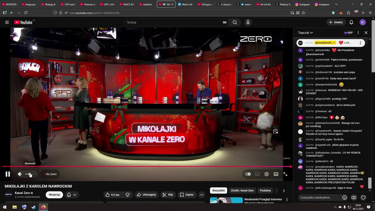This screenshot has width=375, height=211.
Task: Open Super Chat purchase icon
Action: (354, 198)
